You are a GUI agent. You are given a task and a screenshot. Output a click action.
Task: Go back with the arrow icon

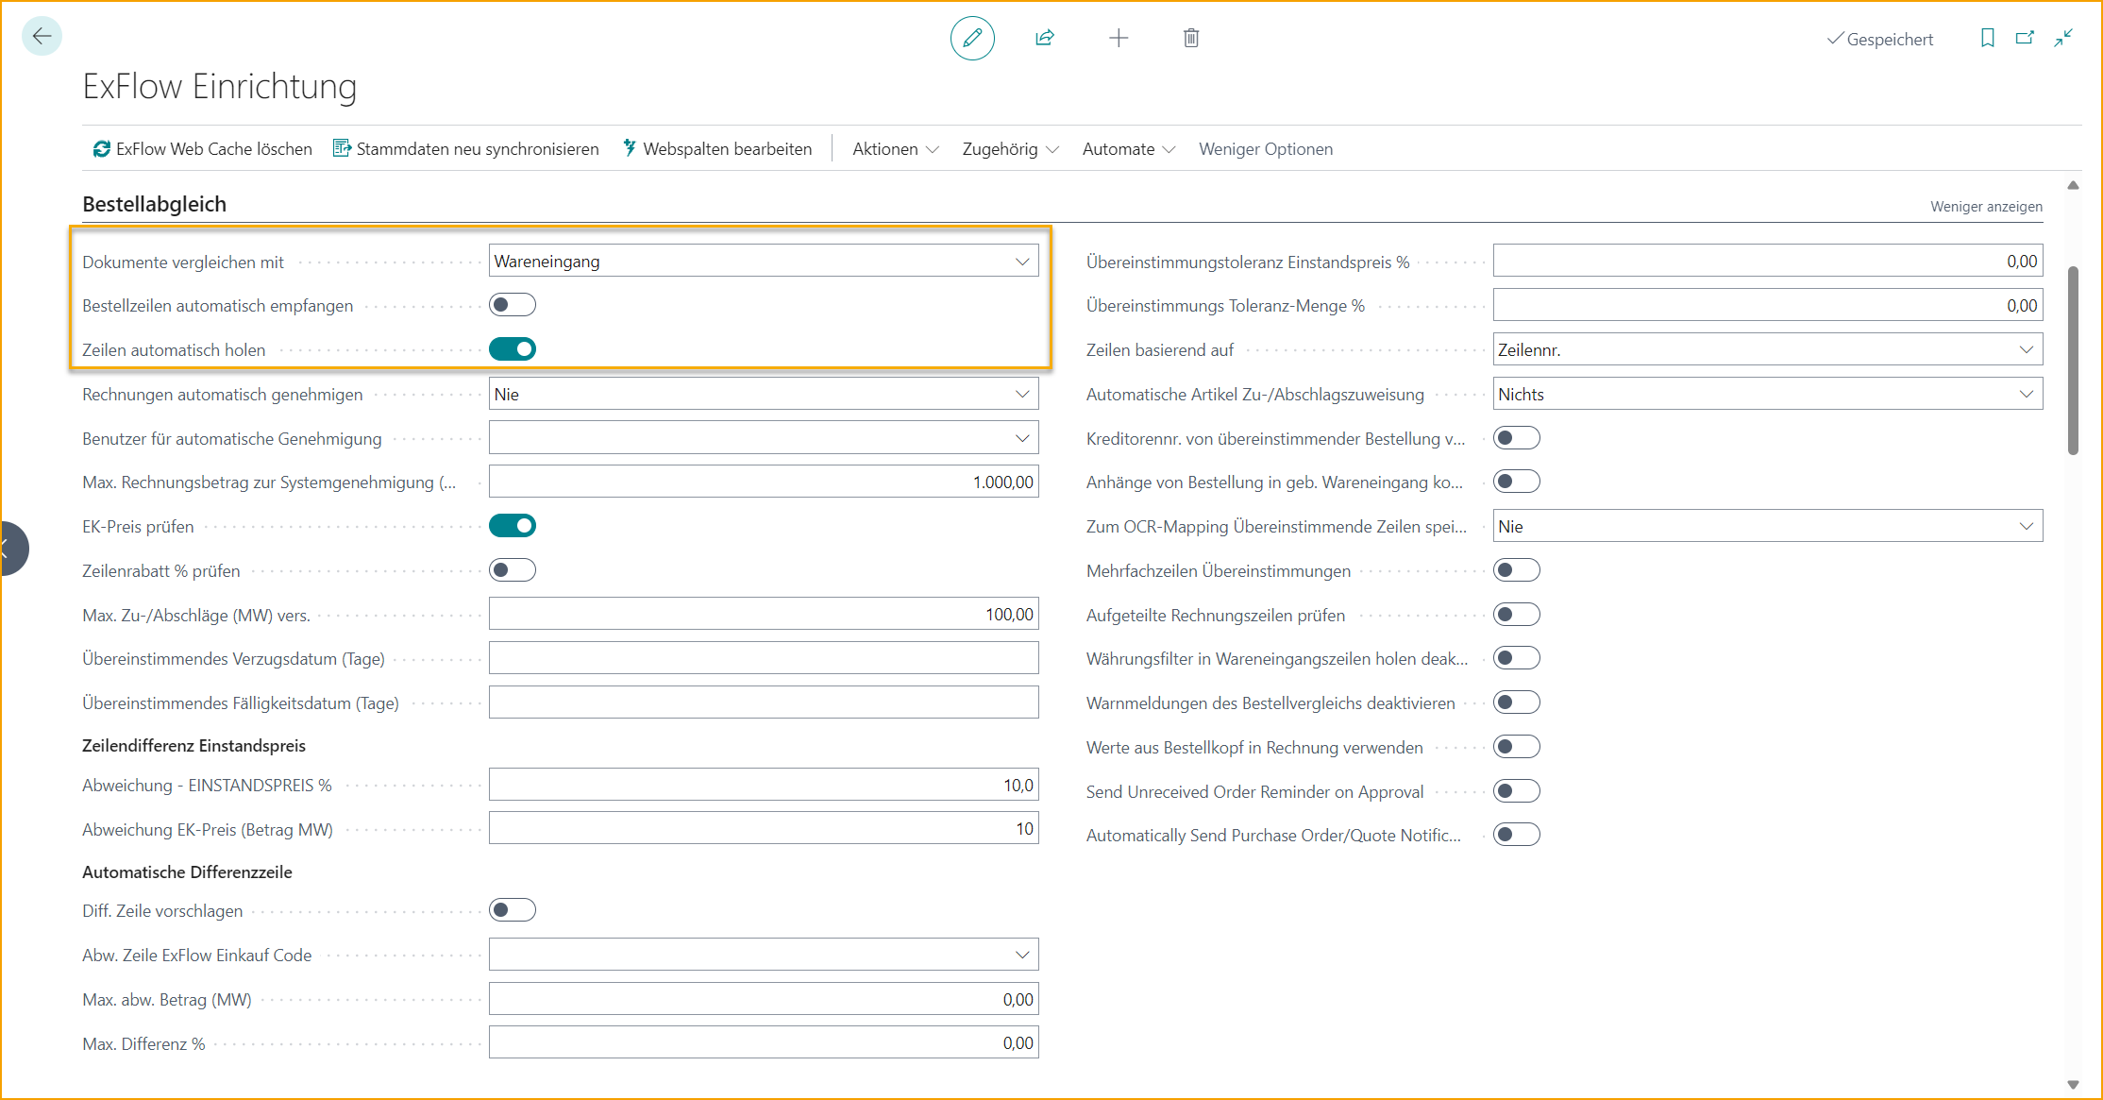(42, 37)
